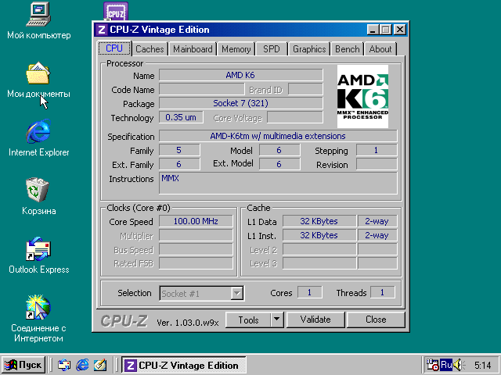Open the Memory tab
501x375 pixels.
[x=236, y=49]
